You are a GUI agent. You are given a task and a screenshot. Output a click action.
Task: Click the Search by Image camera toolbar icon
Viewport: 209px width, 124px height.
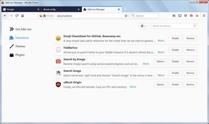[191, 16]
